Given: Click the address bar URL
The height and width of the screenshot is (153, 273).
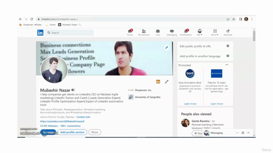Looking at the screenshot, I should pyautogui.click(x=60, y=19).
